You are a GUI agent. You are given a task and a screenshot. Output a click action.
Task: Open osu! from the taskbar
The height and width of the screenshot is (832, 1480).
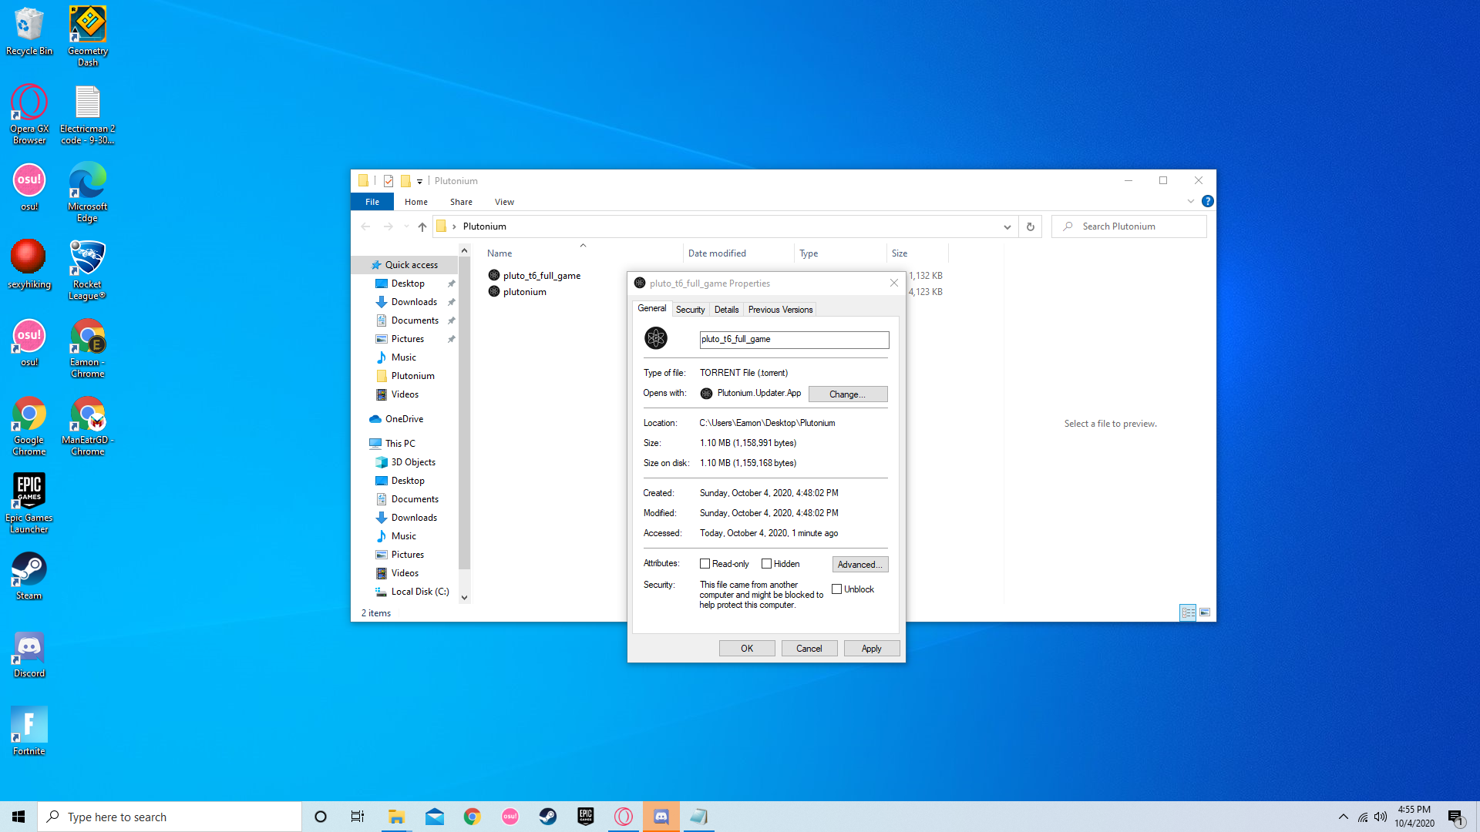[x=510, y=817]
